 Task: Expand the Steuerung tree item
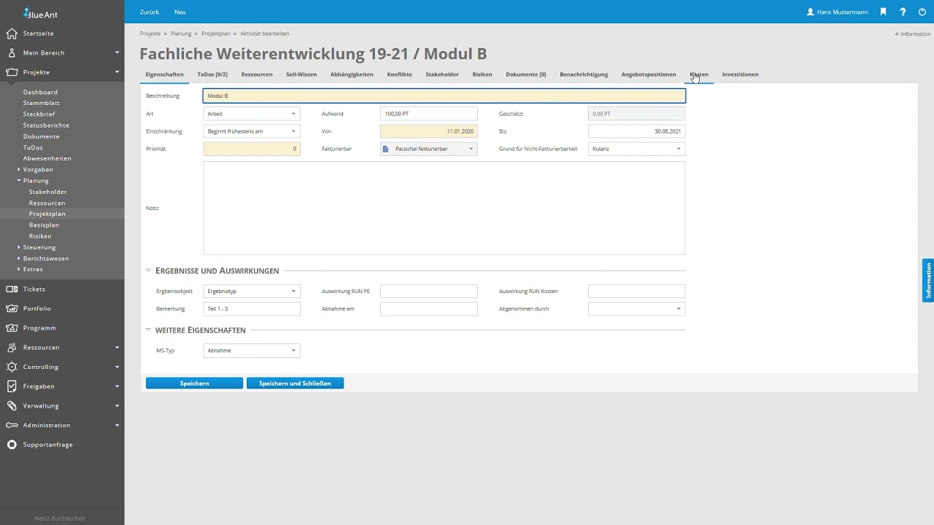click(19, 247)
